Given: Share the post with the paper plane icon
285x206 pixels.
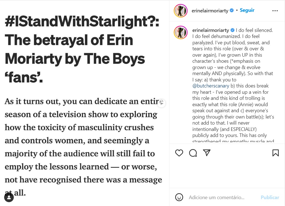Looking at the screenshot, I should [207, 153].
